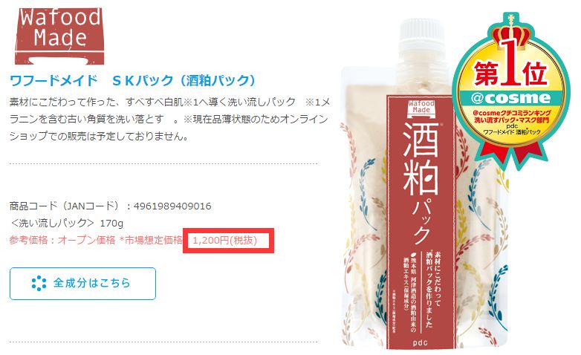Image resolution: width=581 pixels, height=355 pixels.
Task: Click the 第1位 ranking text on the badge
Action: point(510,72)
